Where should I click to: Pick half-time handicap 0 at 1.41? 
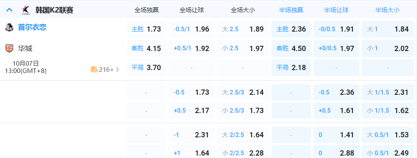(x=336, y=135)
